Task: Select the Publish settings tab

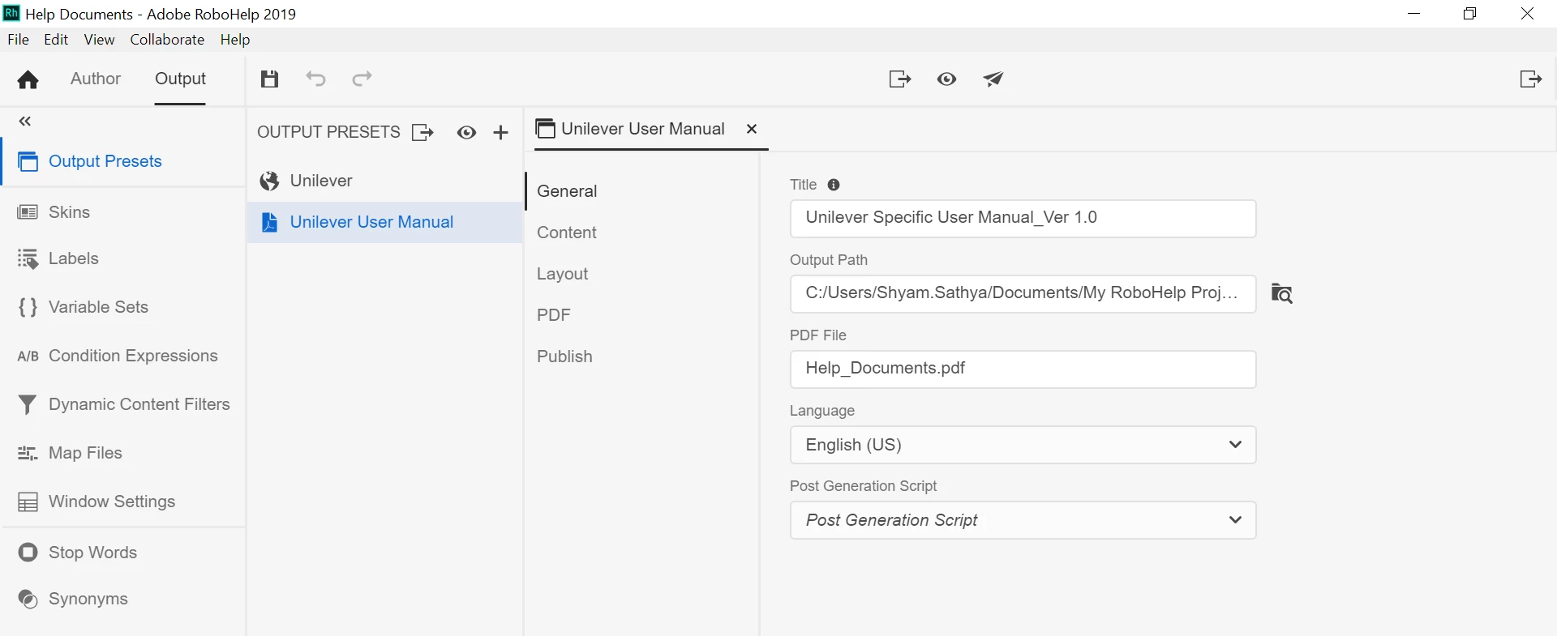Action: (564, 356)
